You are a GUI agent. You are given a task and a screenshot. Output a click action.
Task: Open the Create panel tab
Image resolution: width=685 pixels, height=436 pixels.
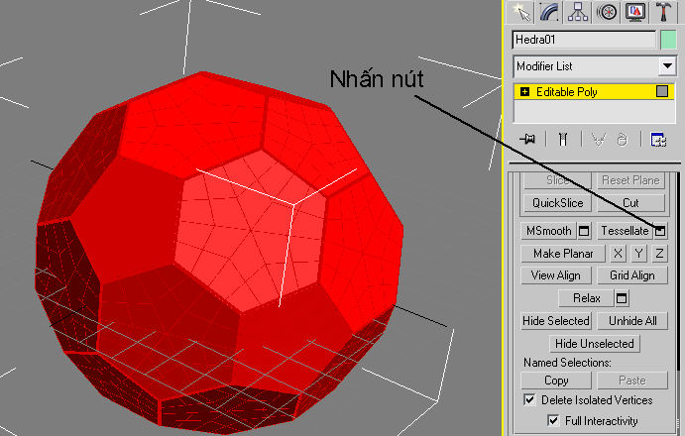(x=520, y=12)
